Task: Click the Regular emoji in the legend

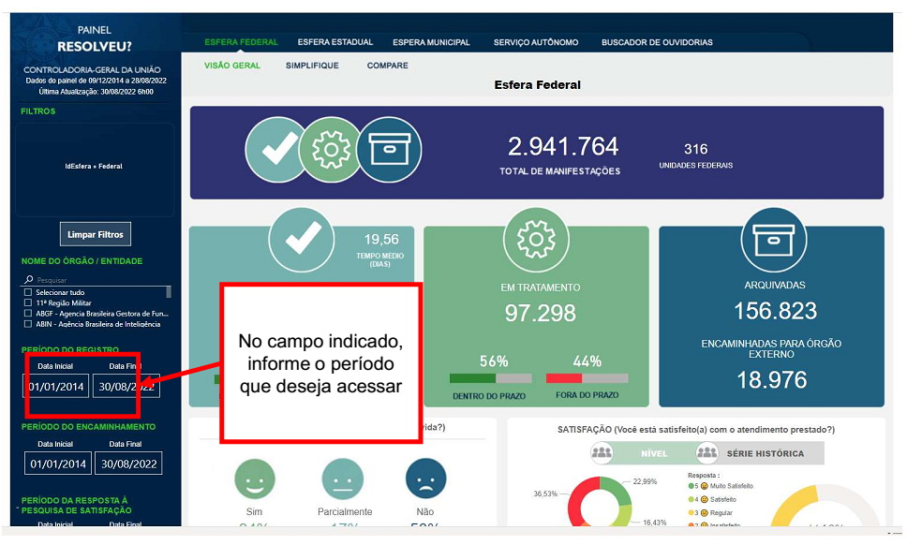Action: click(x=704, y=512)
